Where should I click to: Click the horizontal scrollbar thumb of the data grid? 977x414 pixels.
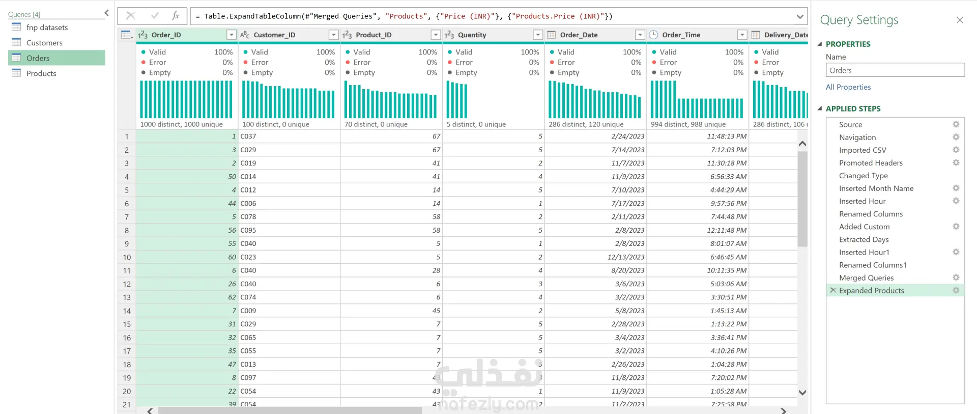(x=290, y=410)
